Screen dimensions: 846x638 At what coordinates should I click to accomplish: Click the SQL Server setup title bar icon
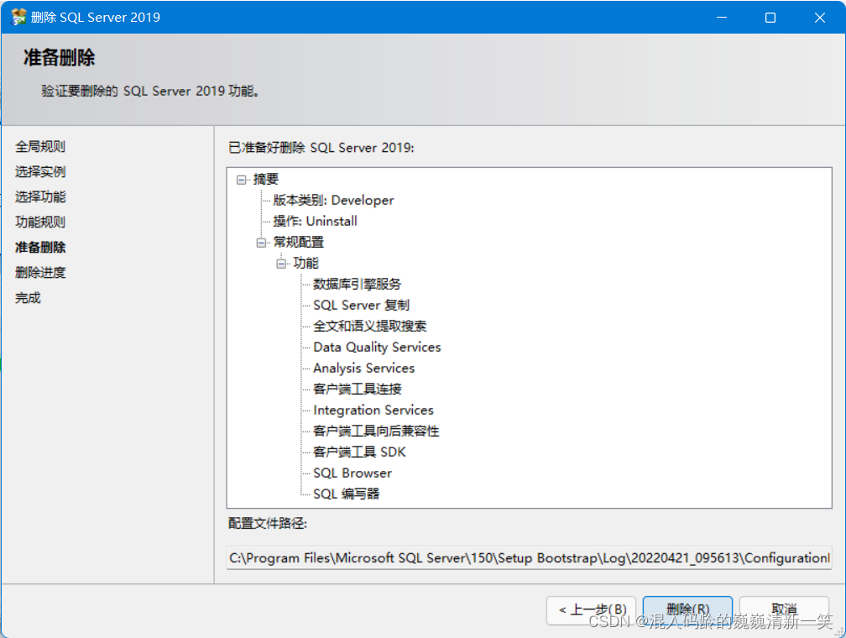[18, 18]
